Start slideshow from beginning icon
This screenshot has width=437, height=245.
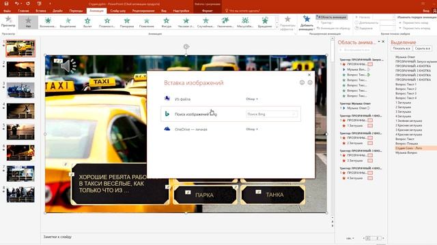click(39, 3)
